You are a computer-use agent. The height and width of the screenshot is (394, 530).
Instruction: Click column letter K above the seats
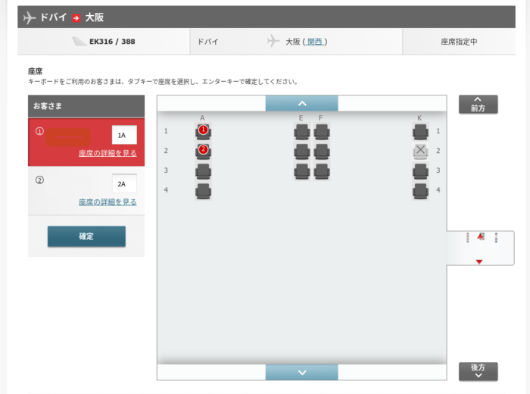[x=419, y=117]
